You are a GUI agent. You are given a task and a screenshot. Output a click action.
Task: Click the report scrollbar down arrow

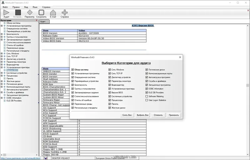click(247, 154)
